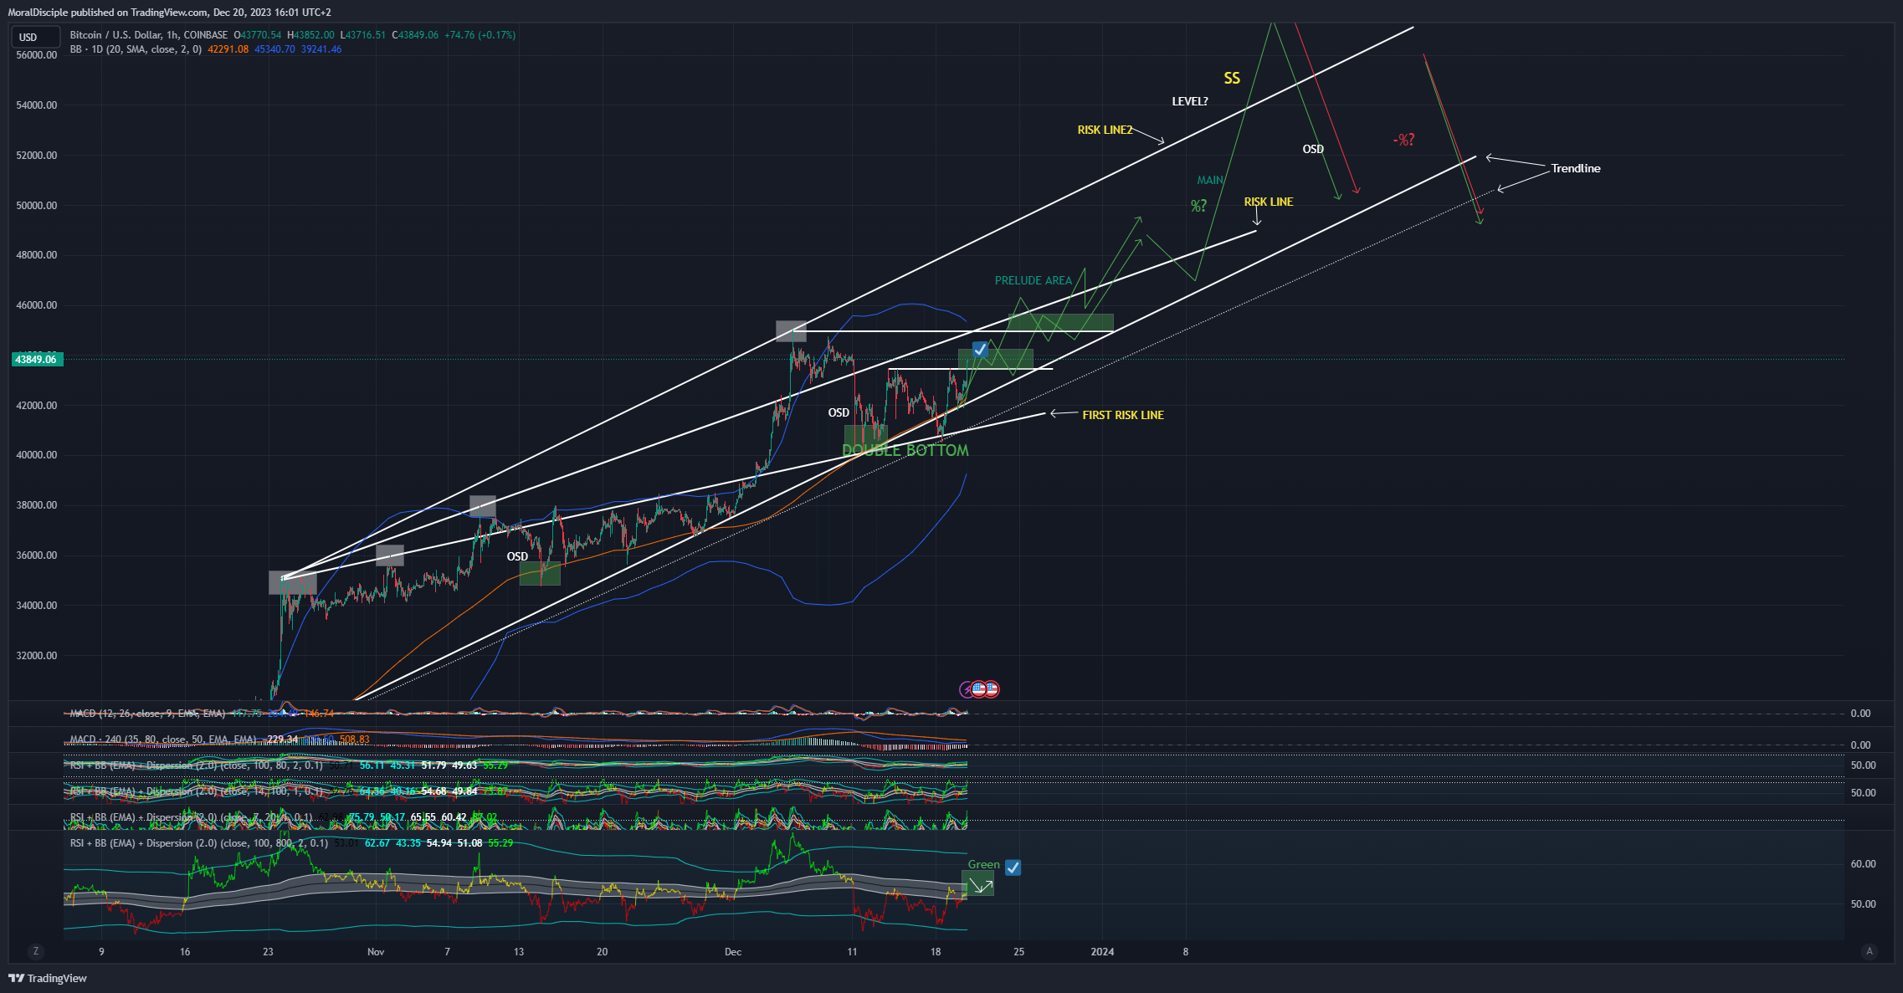Click the DOUBLE BOTTOM text
The width and height of the screenshot is (1903, 993).
[905, 450]
